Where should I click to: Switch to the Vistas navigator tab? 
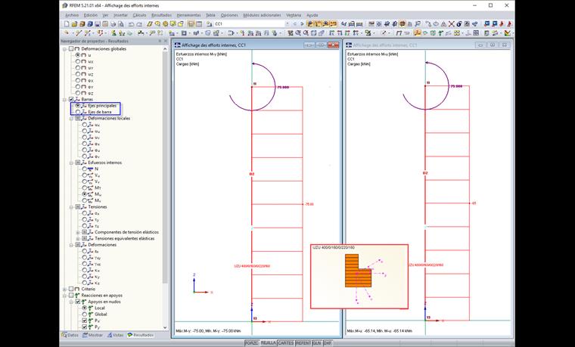[115, 335]
